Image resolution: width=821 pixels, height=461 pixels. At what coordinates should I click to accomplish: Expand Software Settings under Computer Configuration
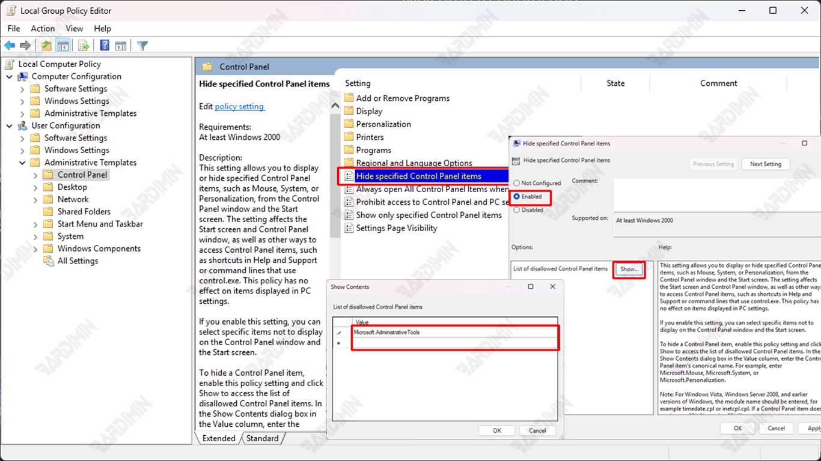[23, 89]
